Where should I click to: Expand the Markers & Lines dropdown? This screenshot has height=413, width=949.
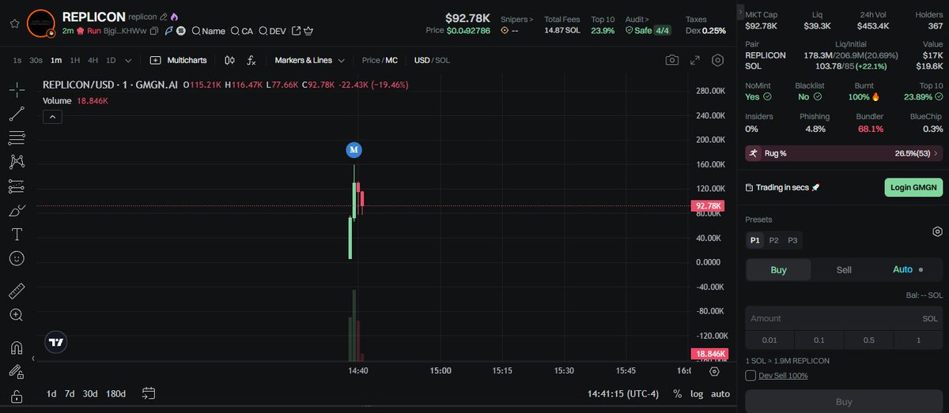point(310,60)
